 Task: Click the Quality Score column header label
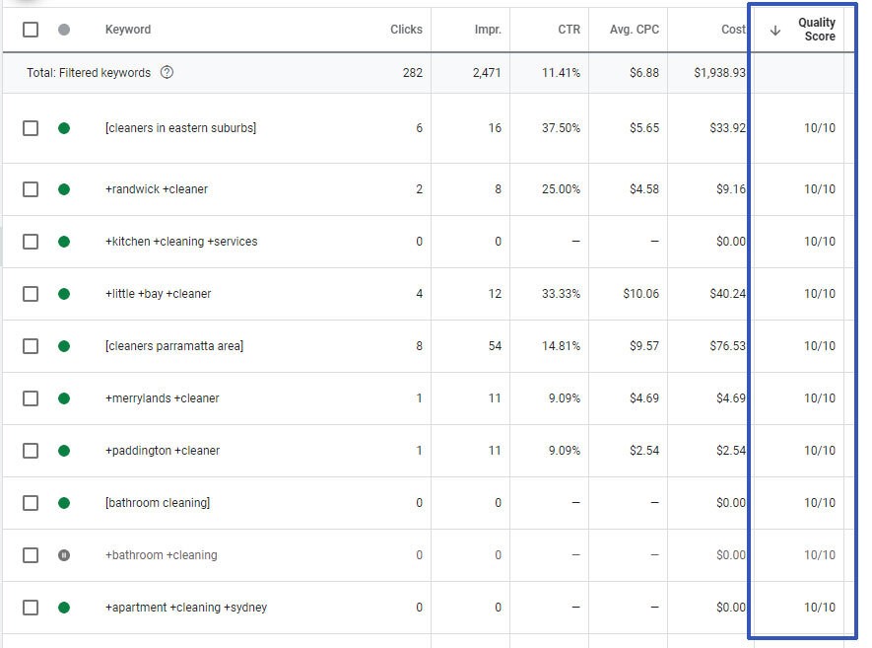coord(817,30)
